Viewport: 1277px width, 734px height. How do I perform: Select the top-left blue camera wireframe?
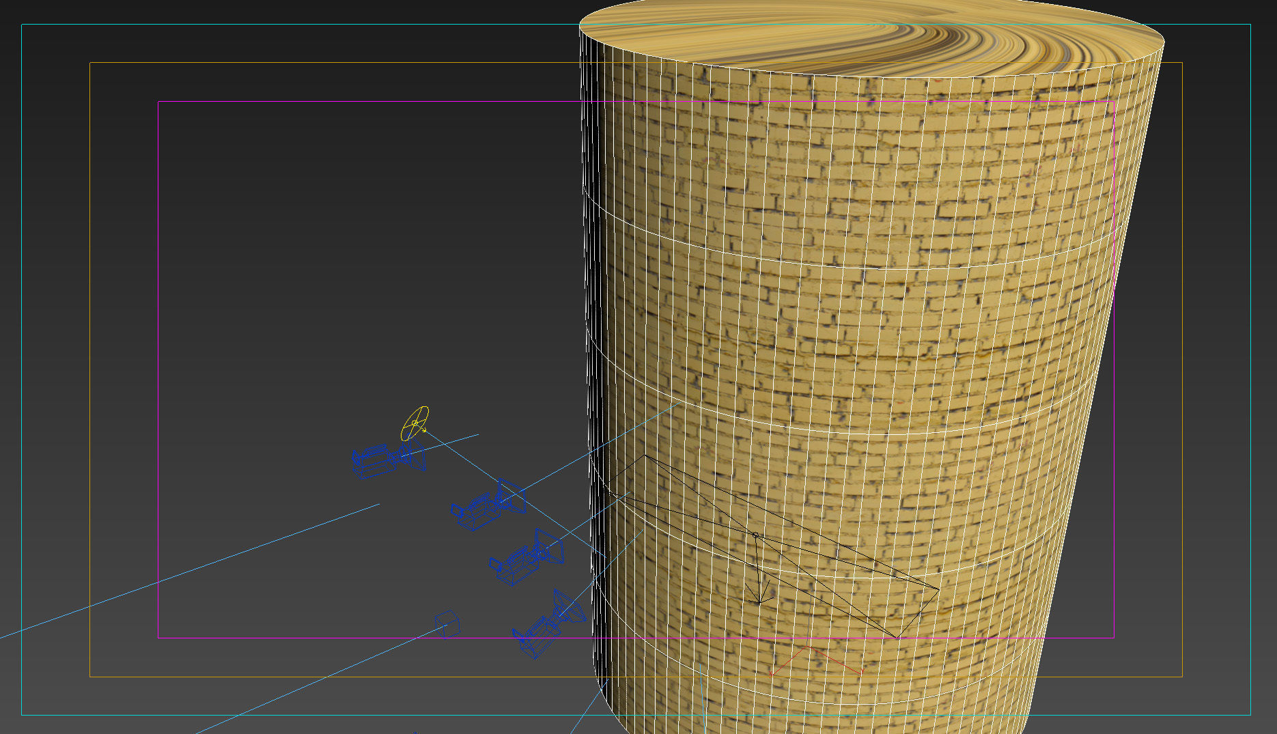[389, 459]
